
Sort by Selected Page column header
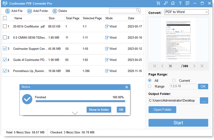tap(92, 18)
